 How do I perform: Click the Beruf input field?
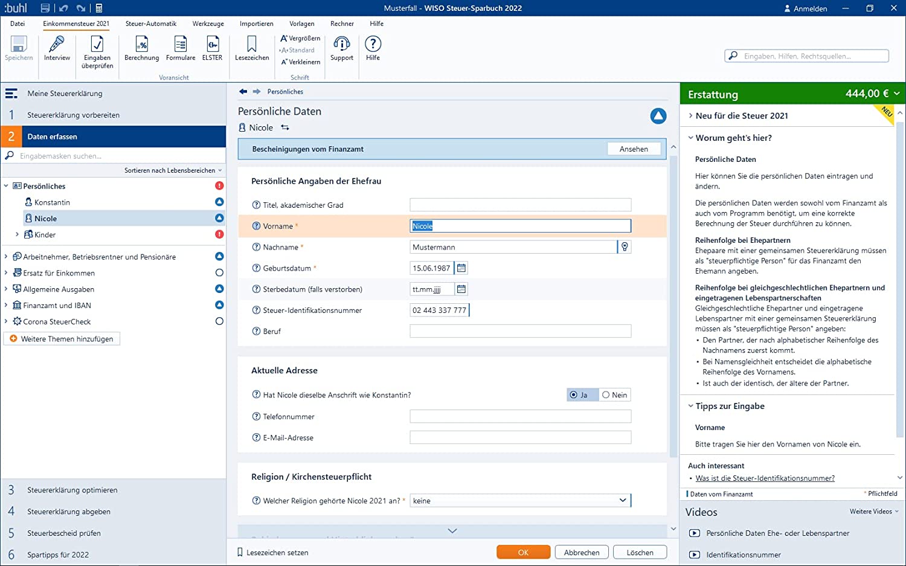pyautogui.click(x=520, y=331)
